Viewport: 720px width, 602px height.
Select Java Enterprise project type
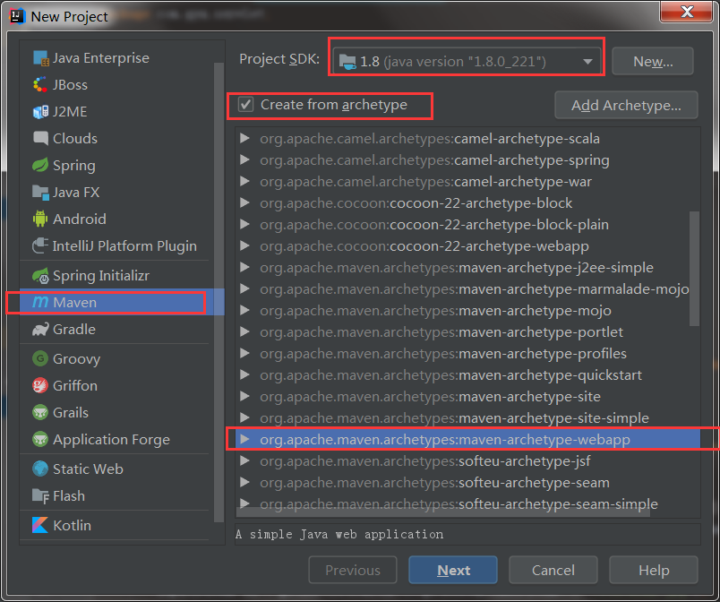pos(116,58)
